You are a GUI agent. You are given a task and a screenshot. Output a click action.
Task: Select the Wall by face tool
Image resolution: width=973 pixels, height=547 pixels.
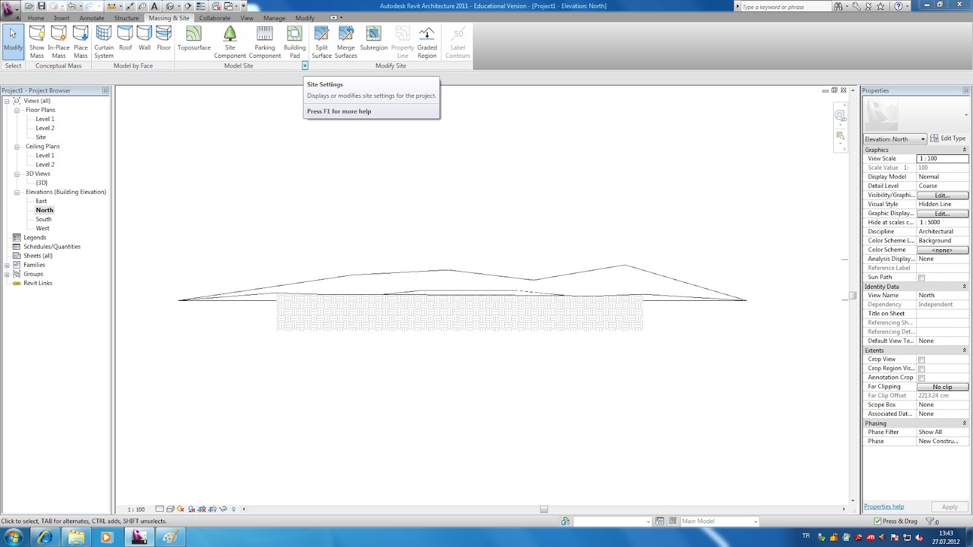[x=145, y=38]
